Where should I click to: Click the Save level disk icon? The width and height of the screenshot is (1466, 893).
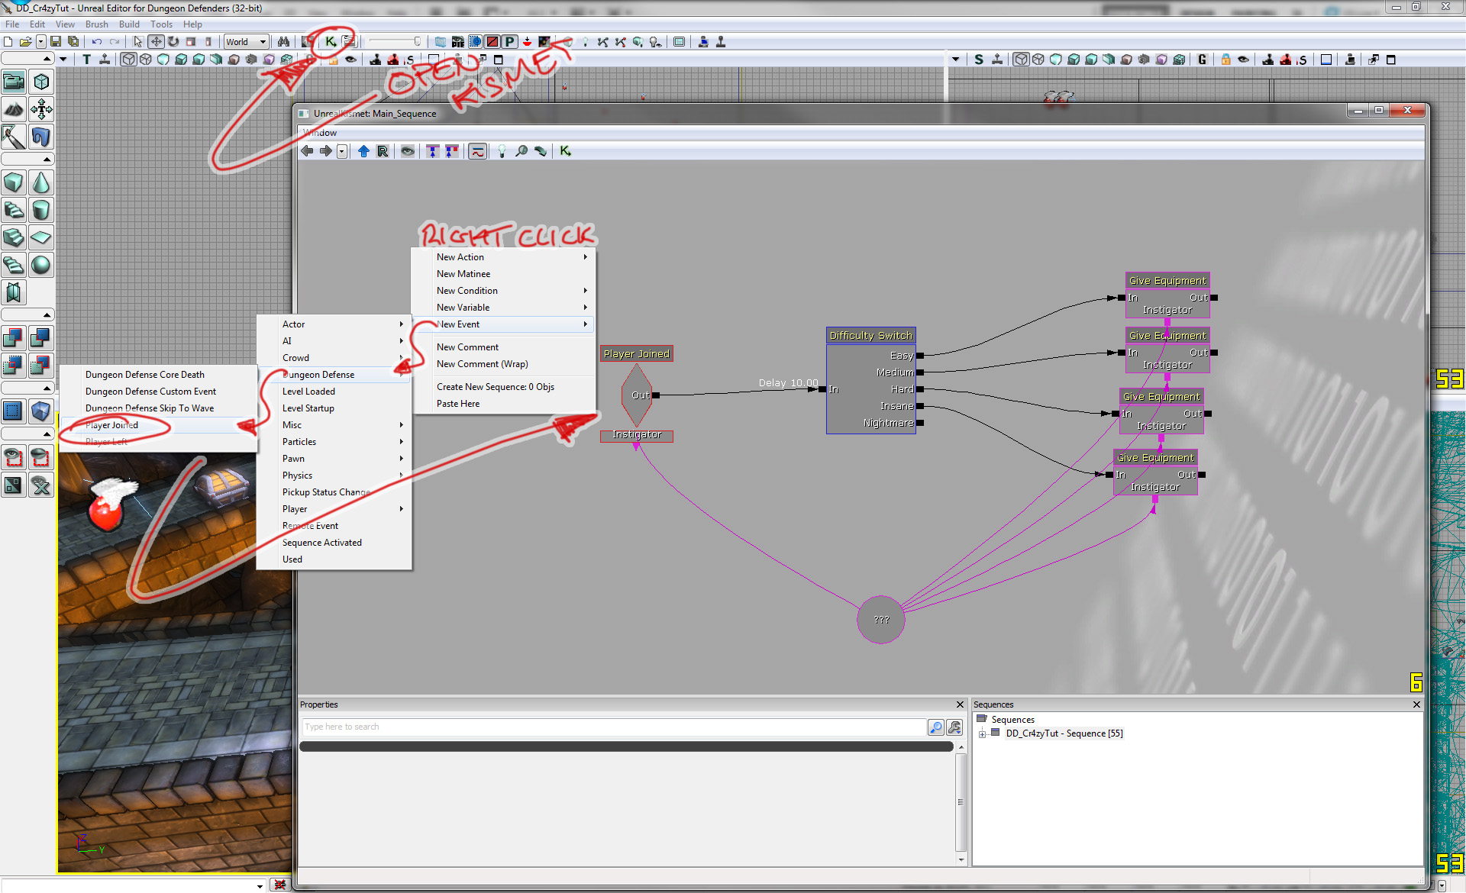click(56, 42)
